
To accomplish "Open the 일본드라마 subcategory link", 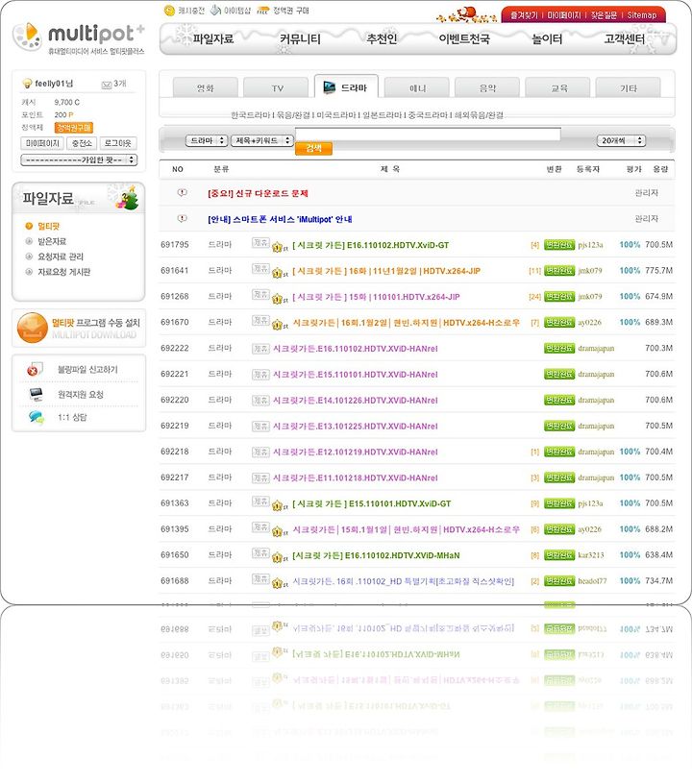I will [383, 115].
